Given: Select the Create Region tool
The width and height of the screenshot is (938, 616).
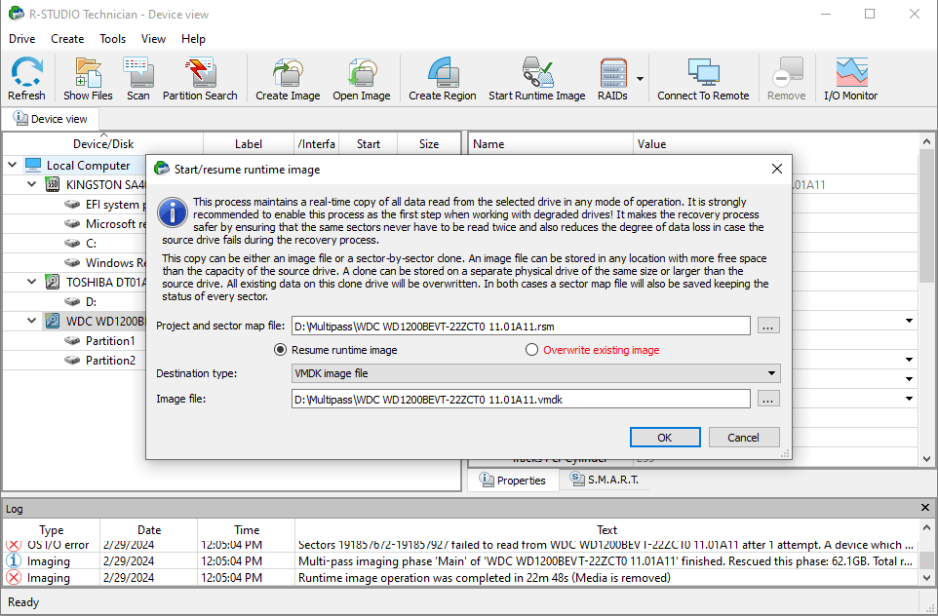Looking at the screenshot, I should [x=442, y=78].
